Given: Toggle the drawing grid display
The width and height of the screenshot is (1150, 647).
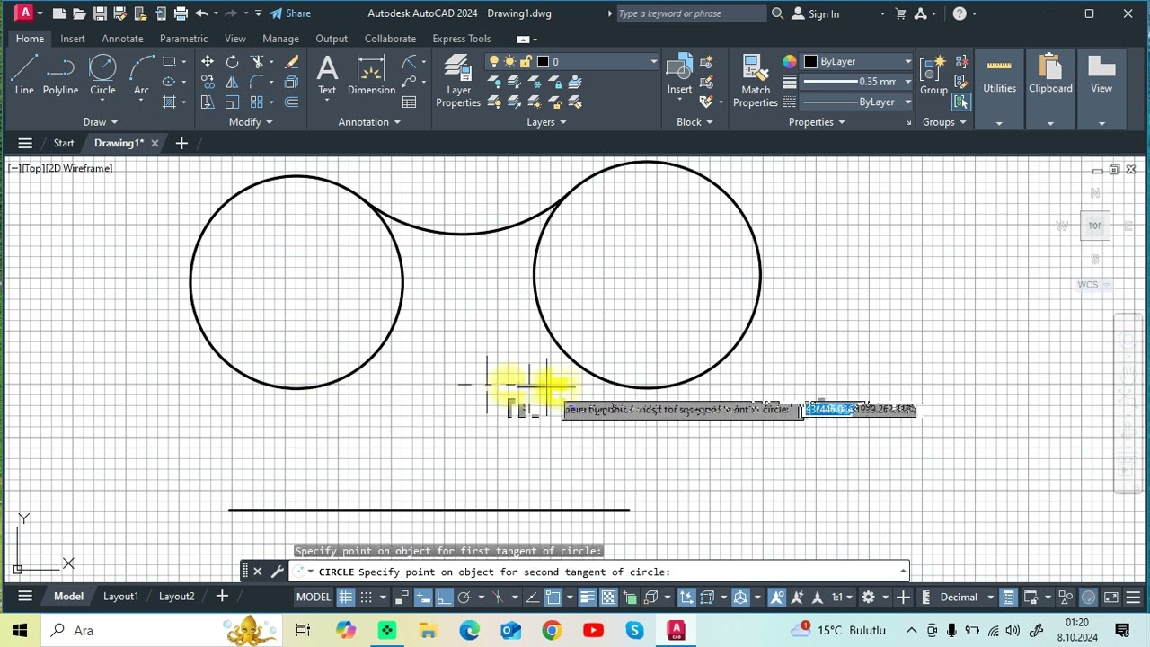Looking at the screenshot, I should [345, 597].
